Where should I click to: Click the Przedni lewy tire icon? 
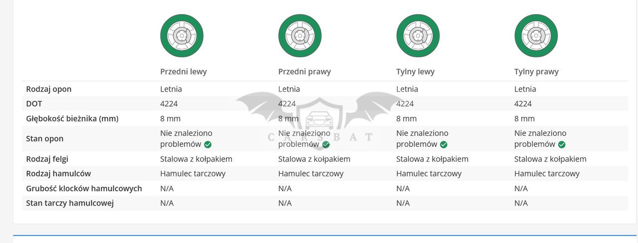(x=182, y=36)
